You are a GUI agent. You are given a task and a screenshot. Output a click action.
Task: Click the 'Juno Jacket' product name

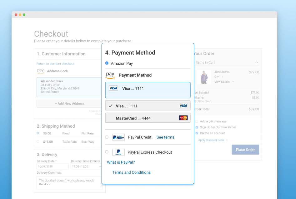point(222,72)
